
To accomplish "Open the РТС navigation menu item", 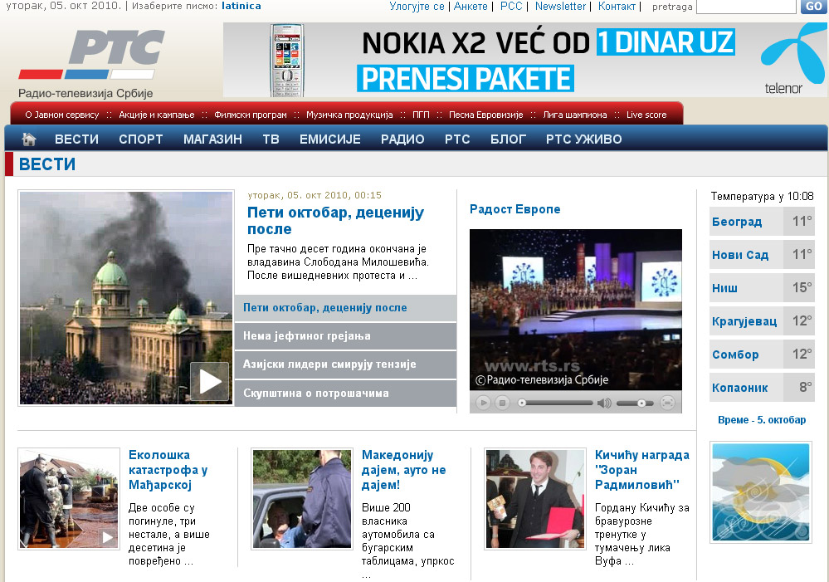I will [457, 139].
